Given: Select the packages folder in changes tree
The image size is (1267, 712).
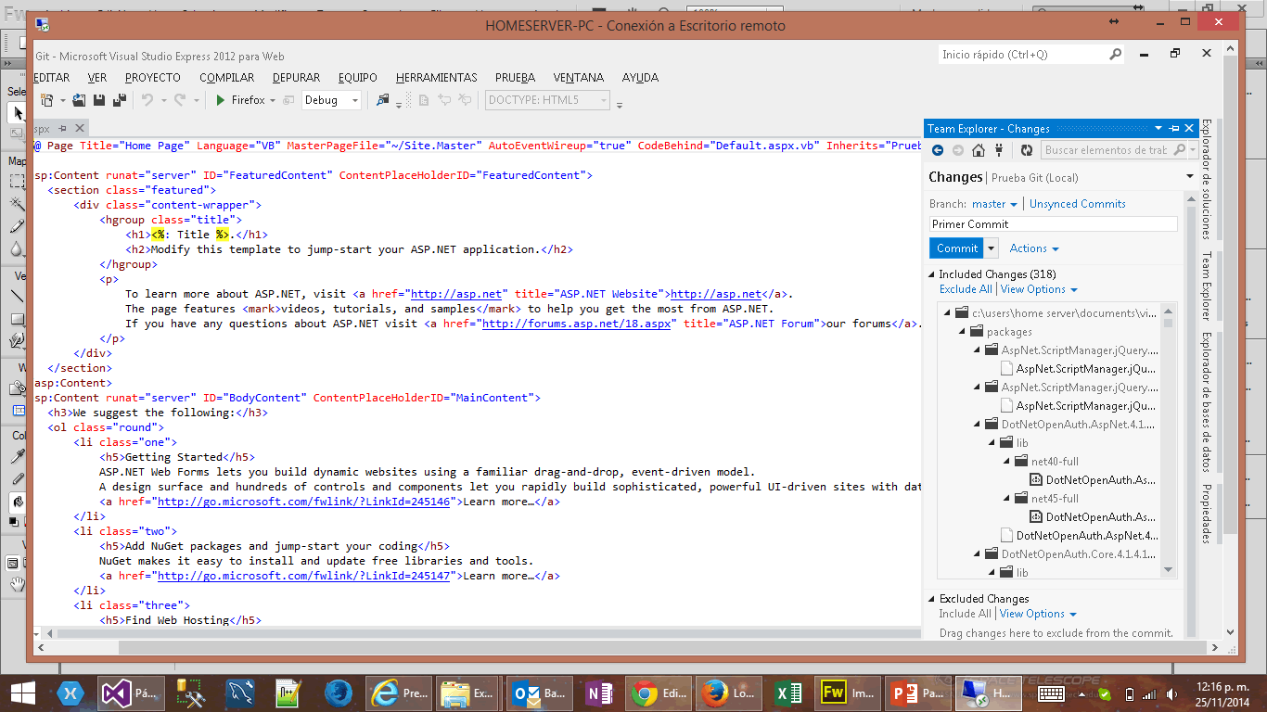Looking at the screenshot, I should 1009,332.
